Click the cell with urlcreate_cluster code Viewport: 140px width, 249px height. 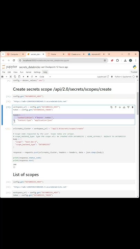click(x=74, y=145)
